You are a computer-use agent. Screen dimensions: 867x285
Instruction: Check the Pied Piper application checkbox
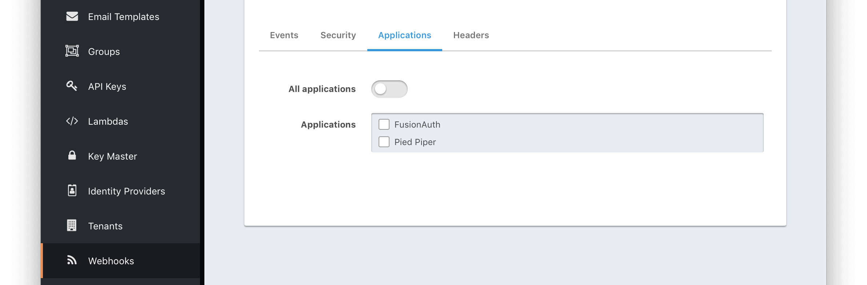tap(384, 142)
